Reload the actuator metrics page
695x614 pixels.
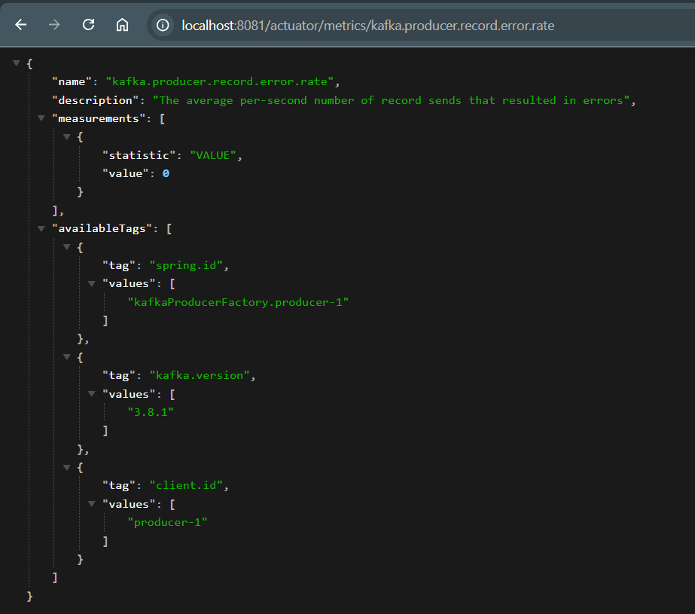[88, 25]
